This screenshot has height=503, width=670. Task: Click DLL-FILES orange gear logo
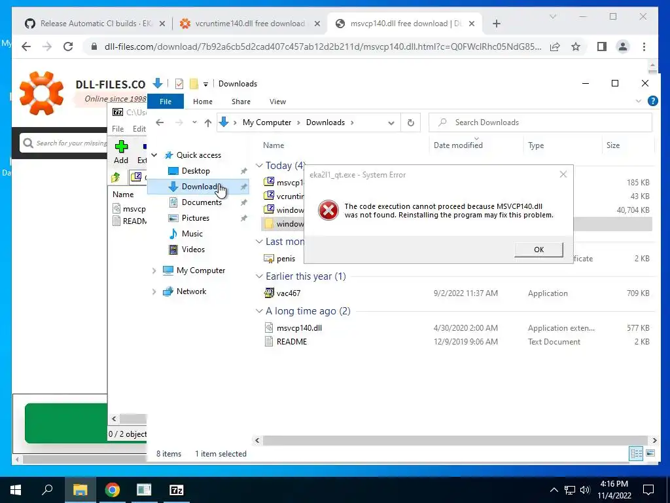41,93
